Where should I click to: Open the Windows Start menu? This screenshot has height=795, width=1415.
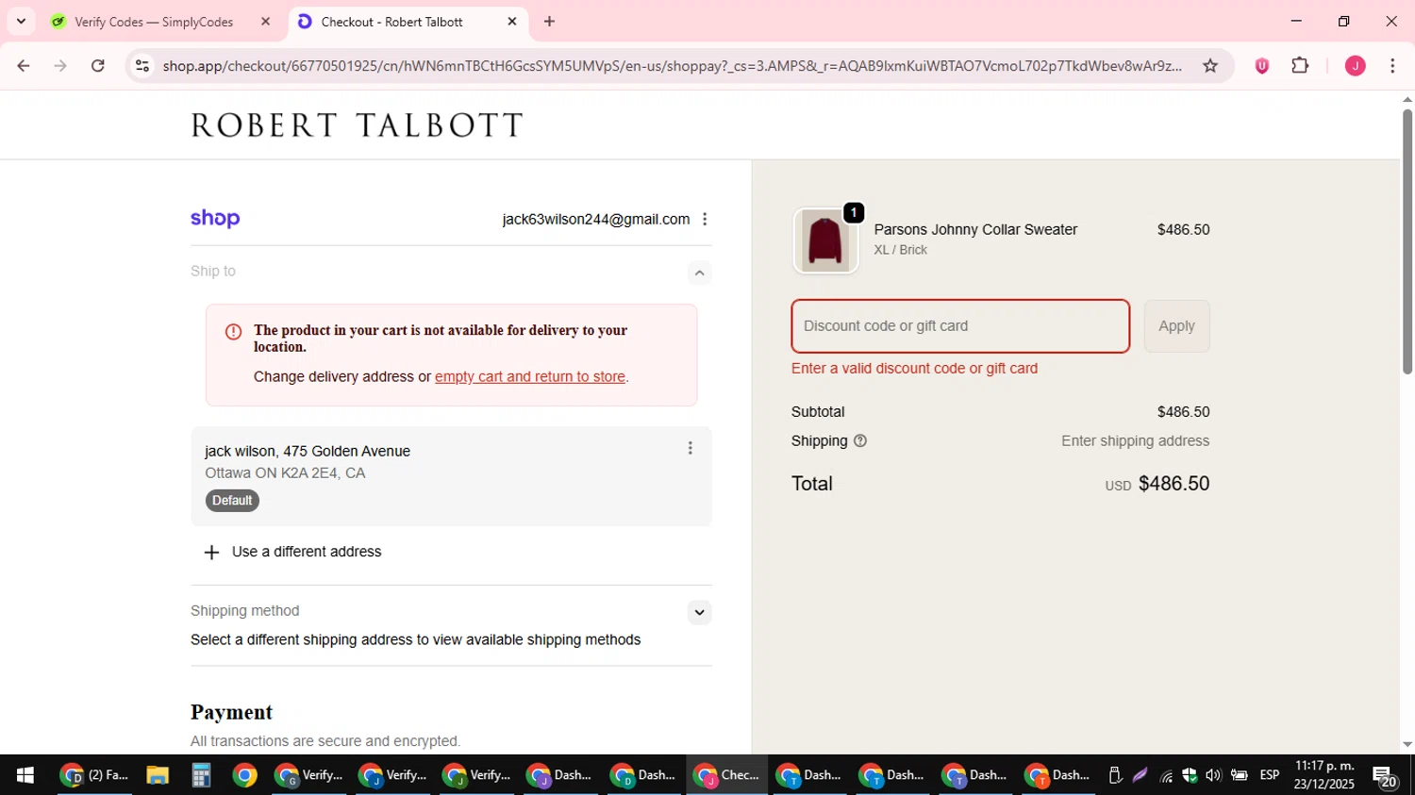tap(25, 775)
